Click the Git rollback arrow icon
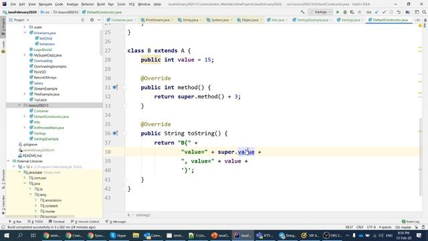 [x=399, y=12]
